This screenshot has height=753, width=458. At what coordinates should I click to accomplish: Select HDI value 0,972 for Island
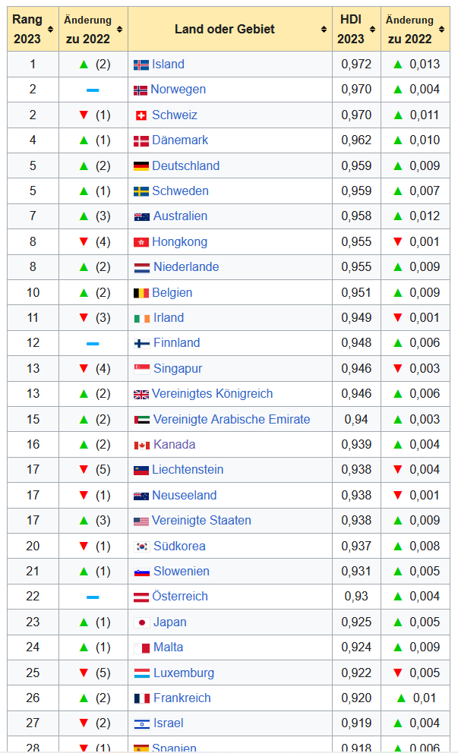[356, 65]
